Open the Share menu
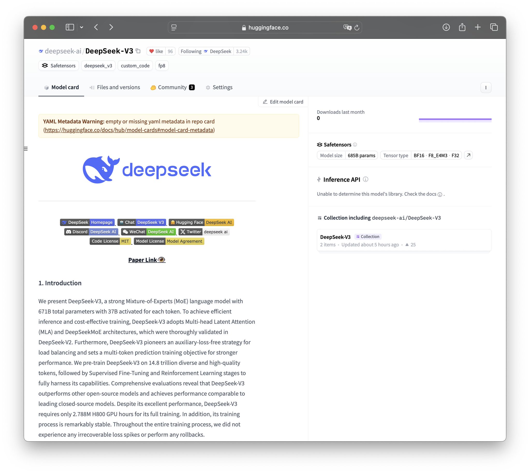This screenshot has width=530, height=473. (462, 27)
